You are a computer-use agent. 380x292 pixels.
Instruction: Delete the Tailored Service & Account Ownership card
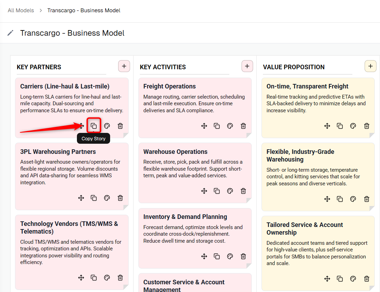[x=367, y=279]
